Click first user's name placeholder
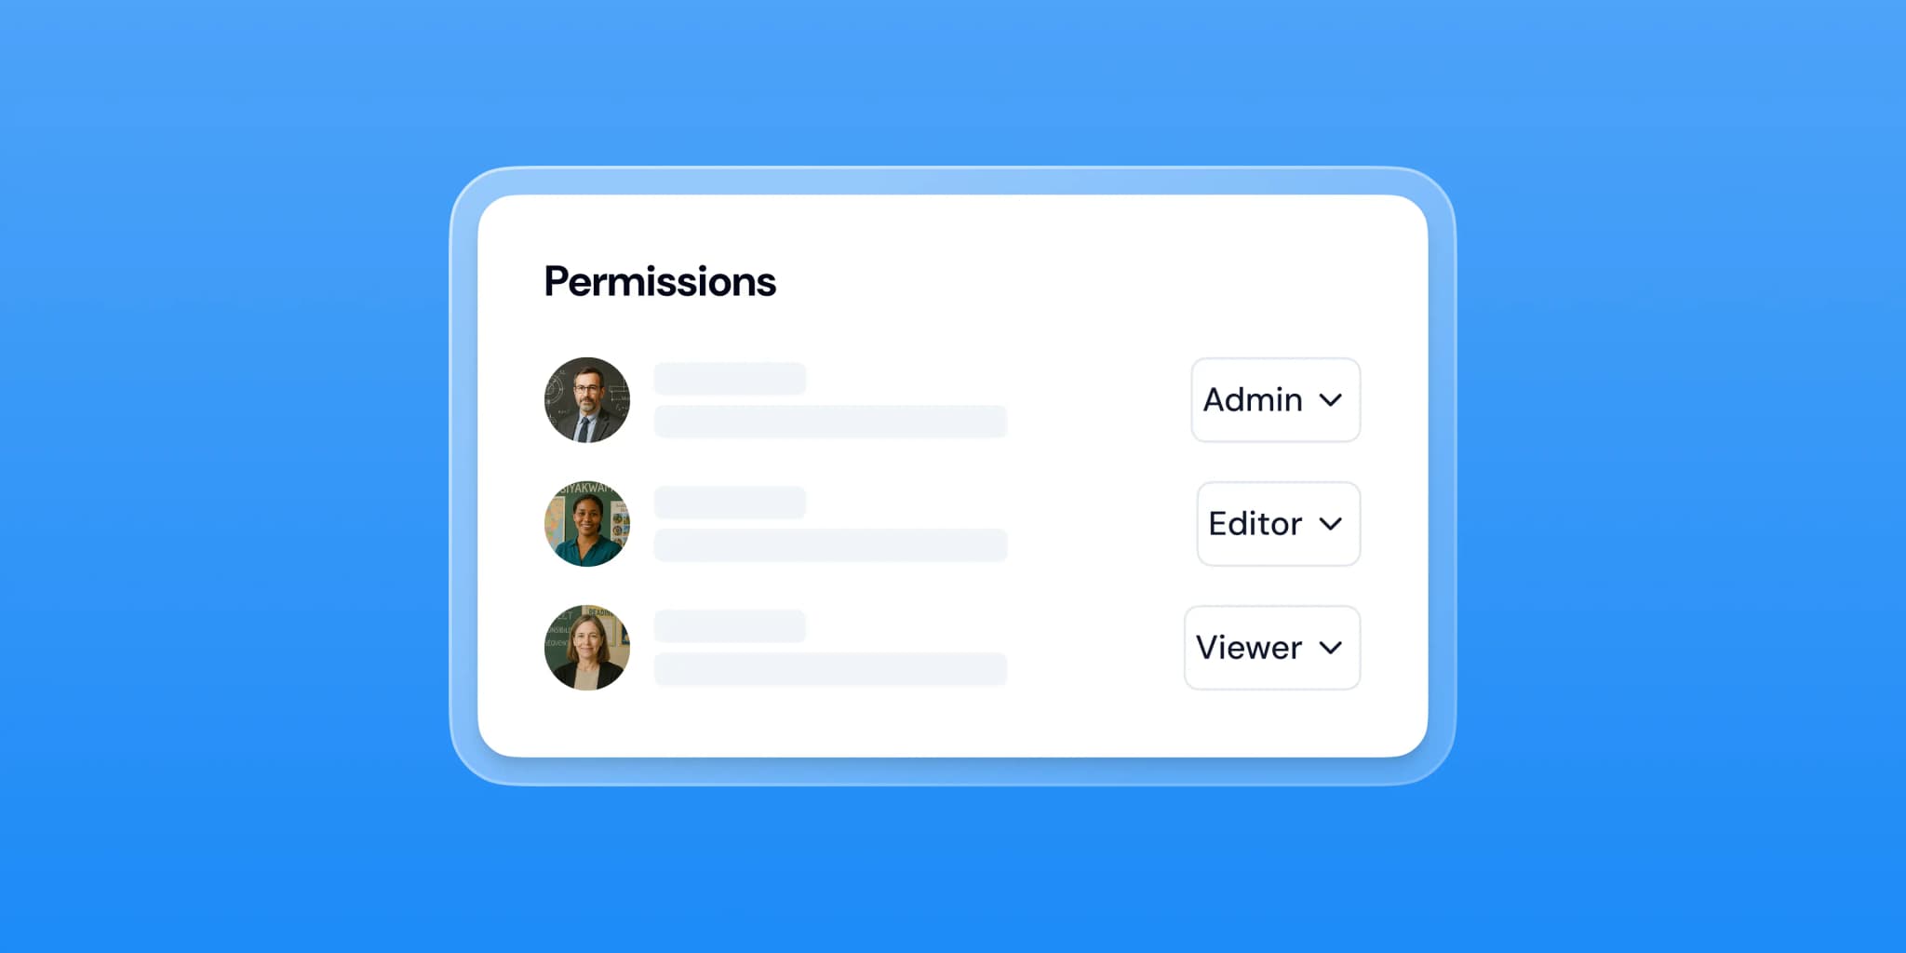Viewport: 1906px width, 953px height. tap(730, 379)
